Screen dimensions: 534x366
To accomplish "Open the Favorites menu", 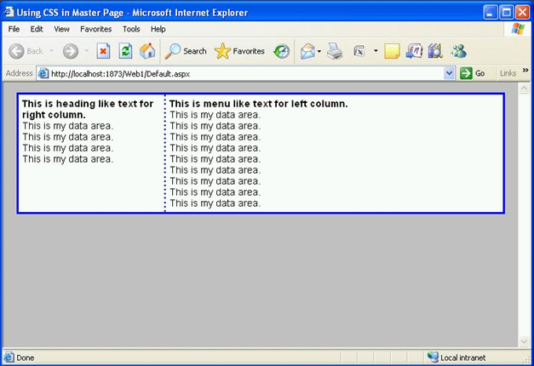I will point(95,29).
